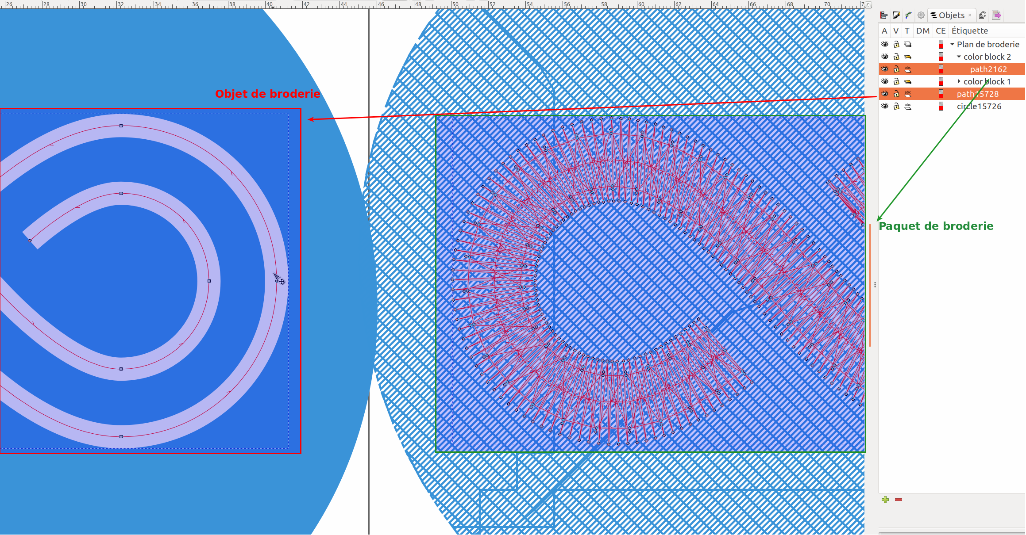Close the Objets tab
1026x535 pixels.
(970, 15)
